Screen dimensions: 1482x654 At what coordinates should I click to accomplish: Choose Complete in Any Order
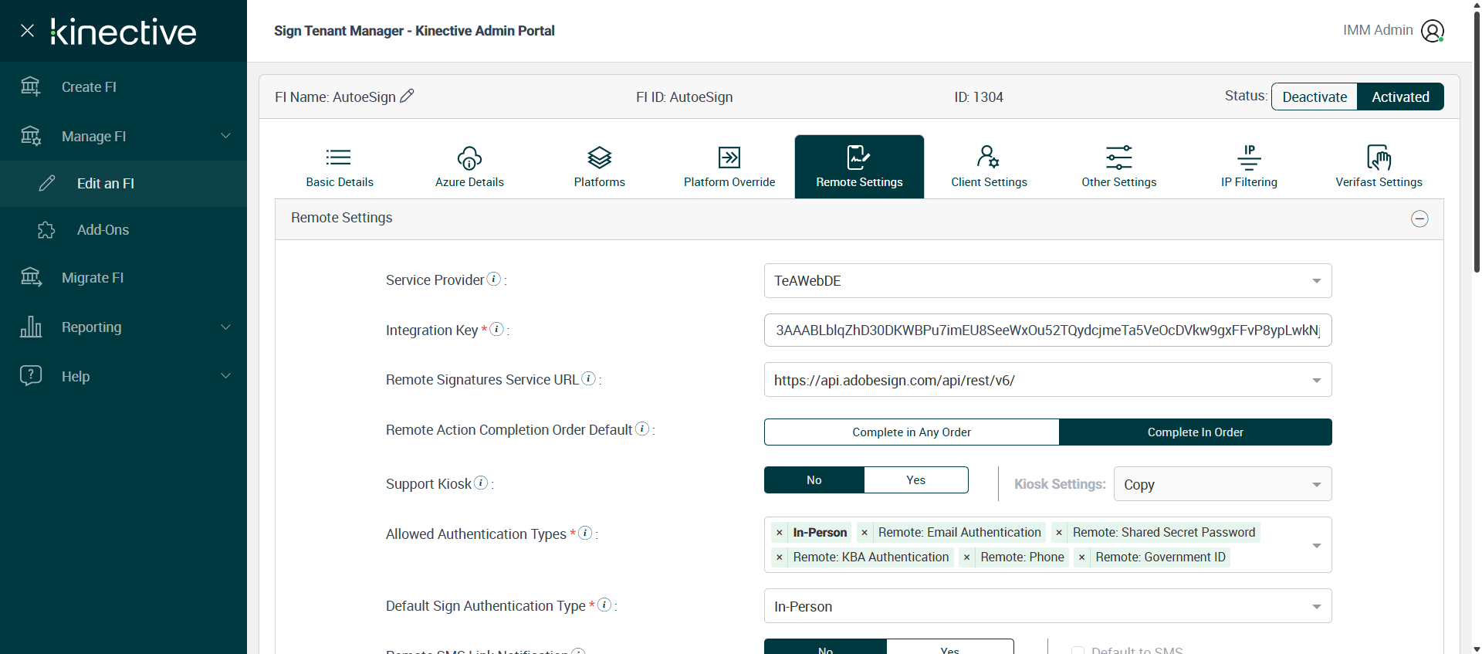[x=912, y=432]
